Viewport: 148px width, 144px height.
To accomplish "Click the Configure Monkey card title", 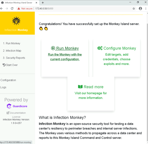I will click(x=120, y=48).
